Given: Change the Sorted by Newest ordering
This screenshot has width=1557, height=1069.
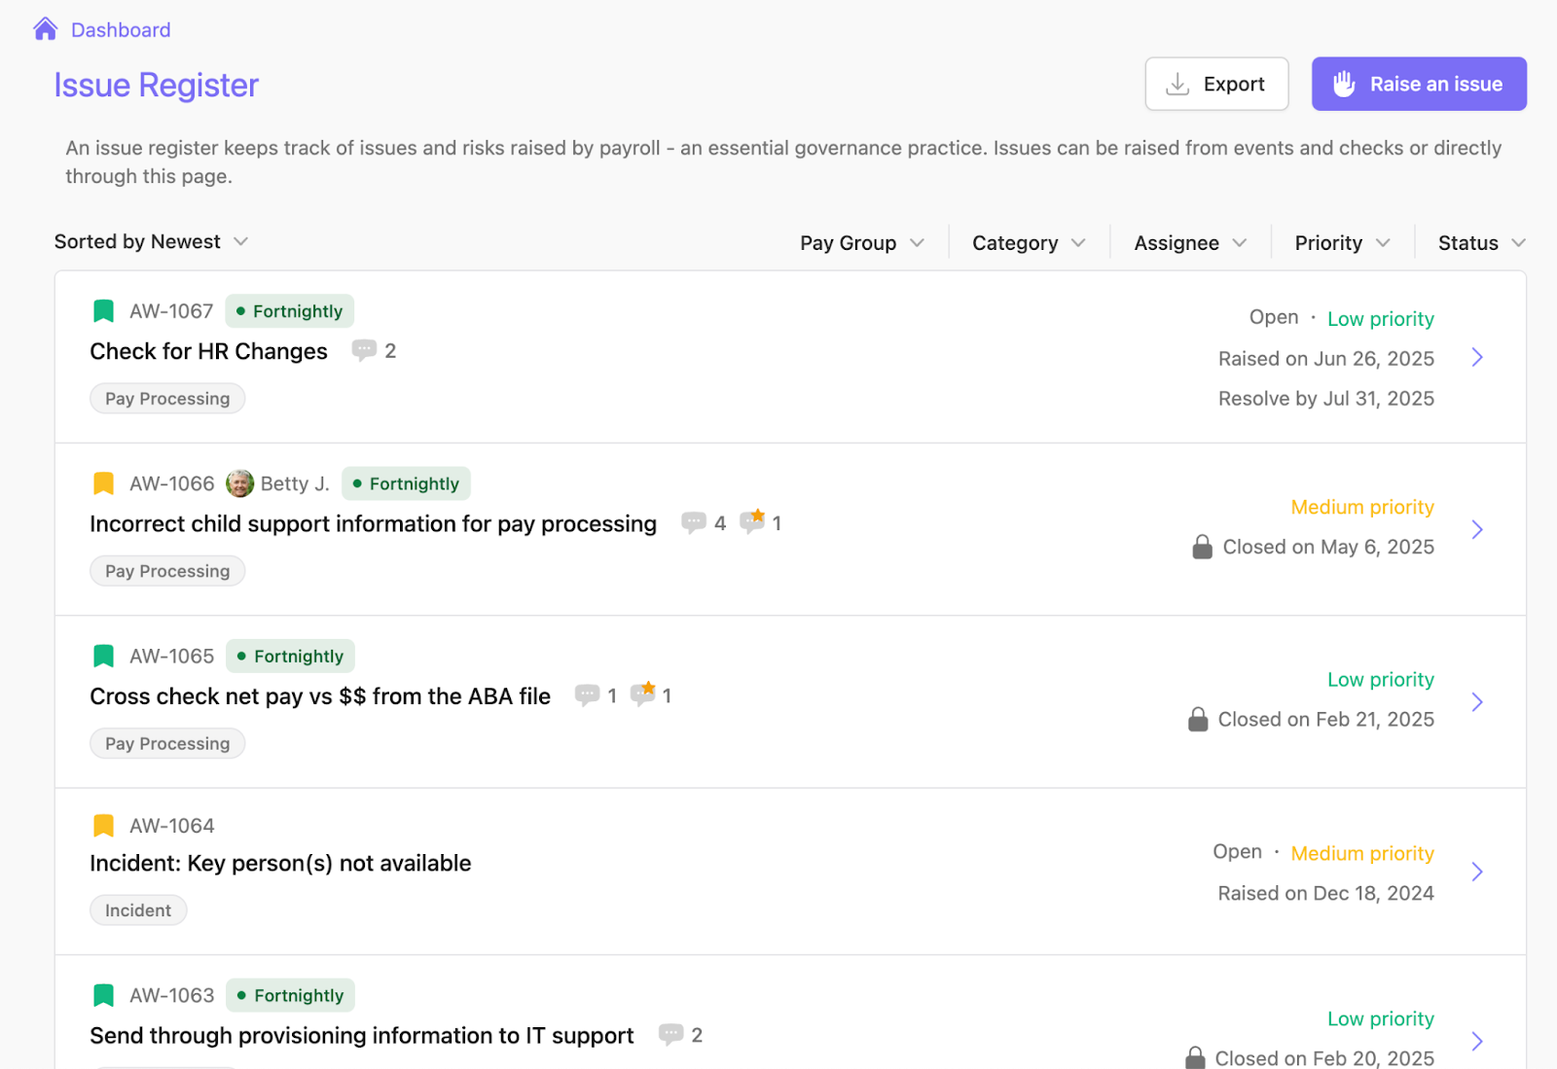Looking at the screenshot, I should click(152, 241).
